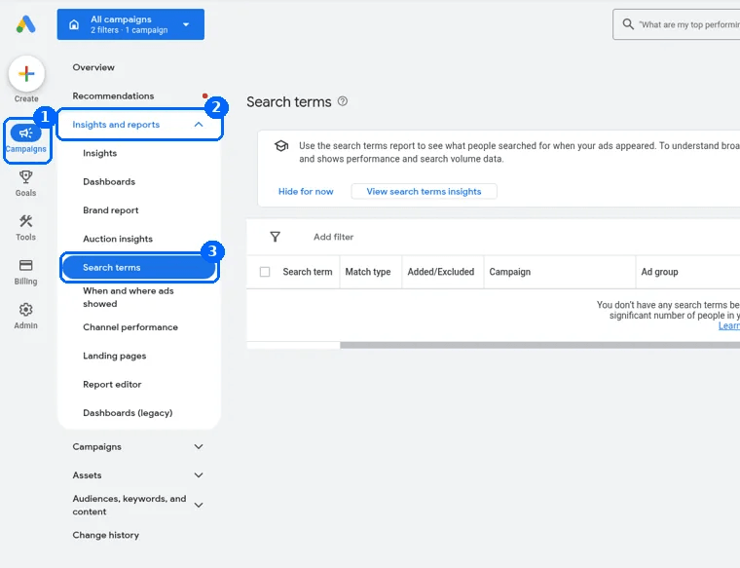Viewport: 740px width, 568px height.
Task: Expand Audiences, keywords, and content chevron
Action: pos(199,506)
